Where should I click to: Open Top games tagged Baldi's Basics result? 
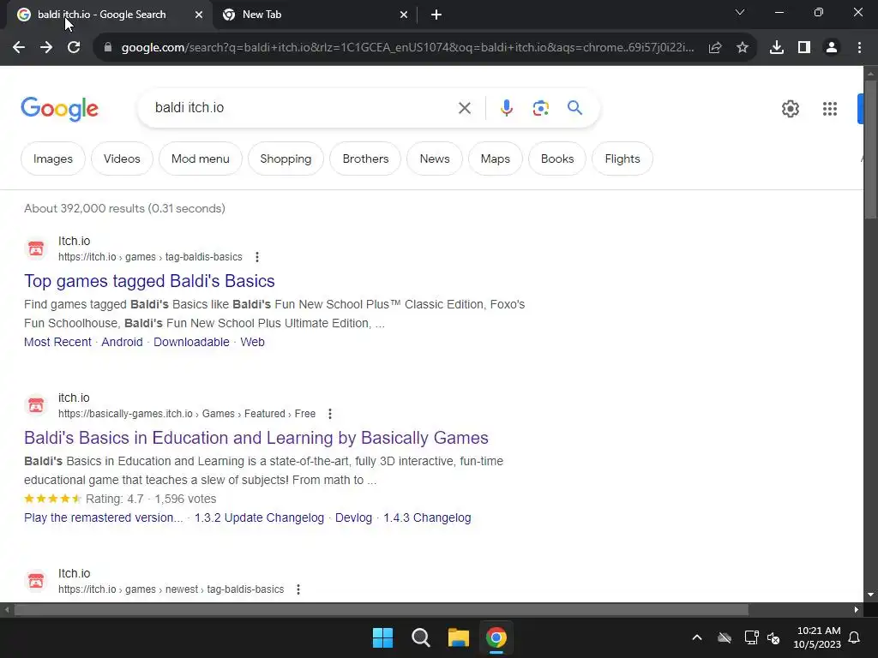pyautogui.click(x=149, y=281)
